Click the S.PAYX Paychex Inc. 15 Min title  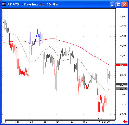(33, 4)
